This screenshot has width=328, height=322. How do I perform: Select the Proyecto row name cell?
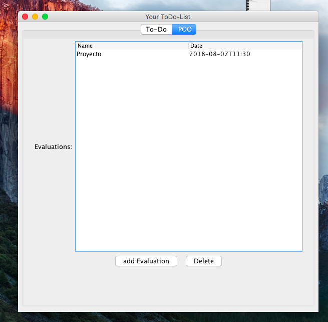click(x=89, y=54)
